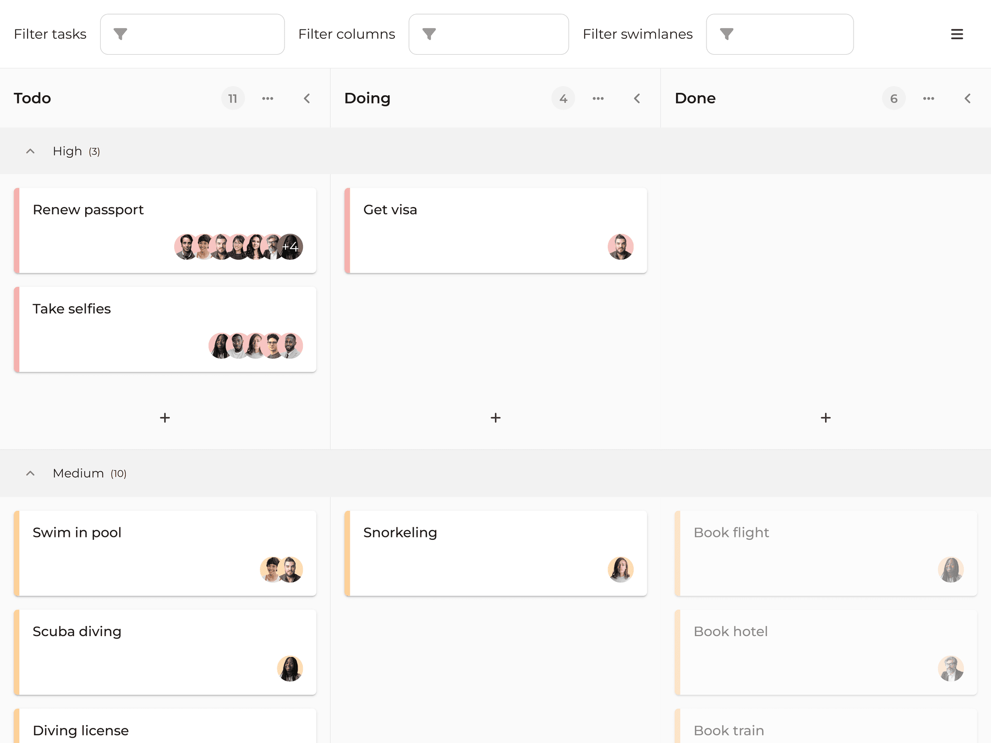Screen dimensions: 991x743
Task: Open the Doing column options menu
Action: click(598, 98)
